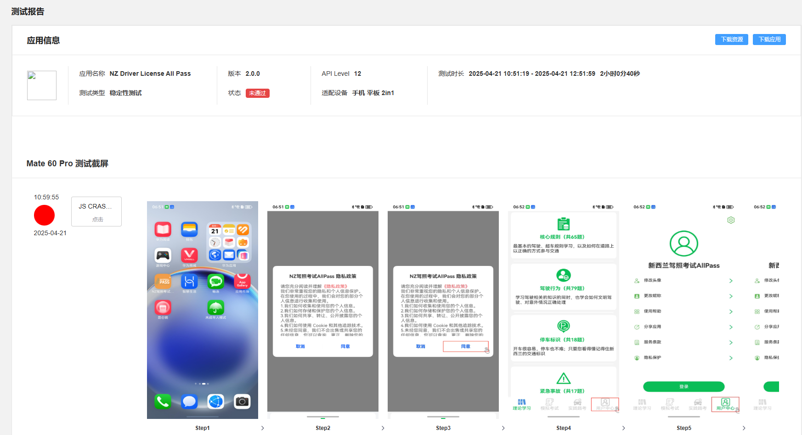Click the Step1 caption text
802x435 pixels.
pos(203,428)
